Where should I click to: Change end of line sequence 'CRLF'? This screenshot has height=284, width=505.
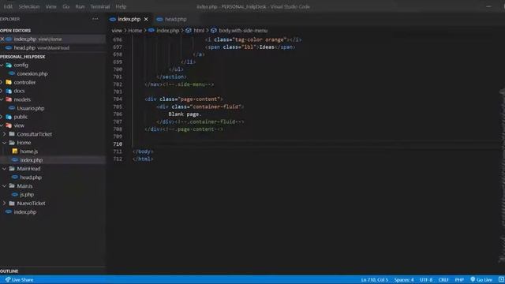(x=443, y=280)
